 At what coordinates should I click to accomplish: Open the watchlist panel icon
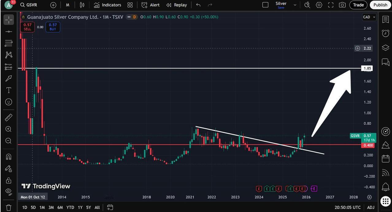click(x=386, y=19)
